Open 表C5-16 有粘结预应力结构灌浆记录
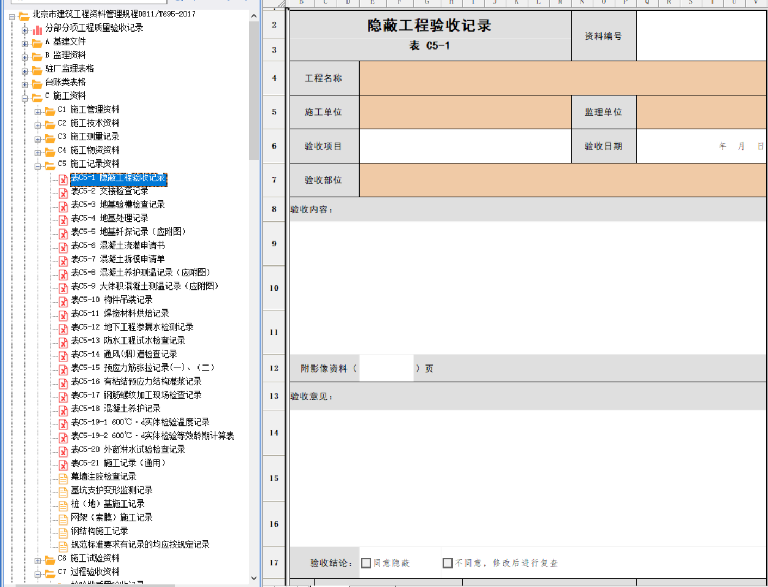The image size is (768, 587). [137, 381]
